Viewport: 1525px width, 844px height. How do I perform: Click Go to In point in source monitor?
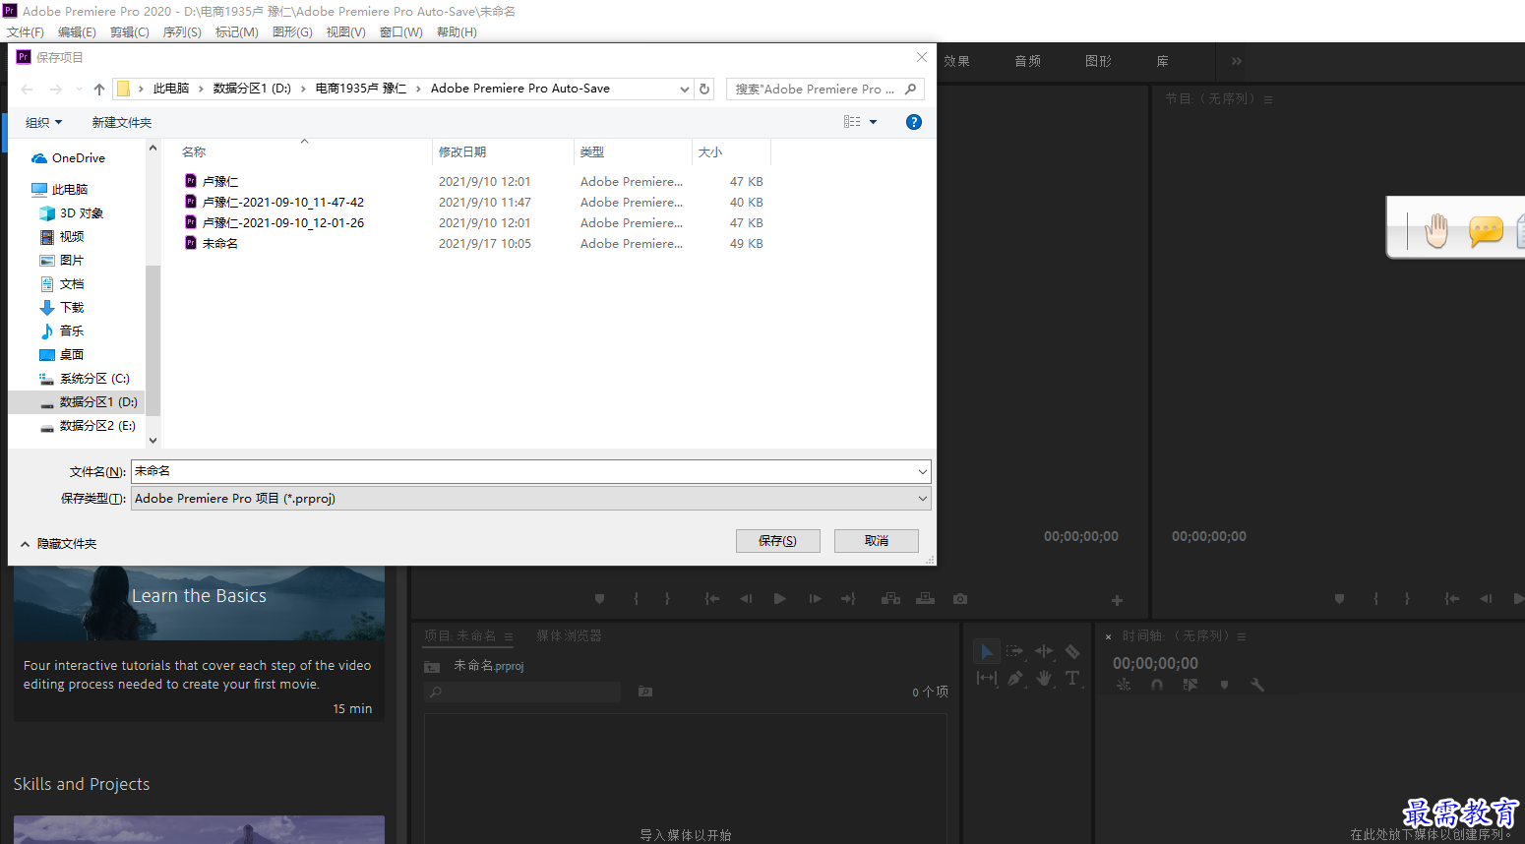point(712,598)
